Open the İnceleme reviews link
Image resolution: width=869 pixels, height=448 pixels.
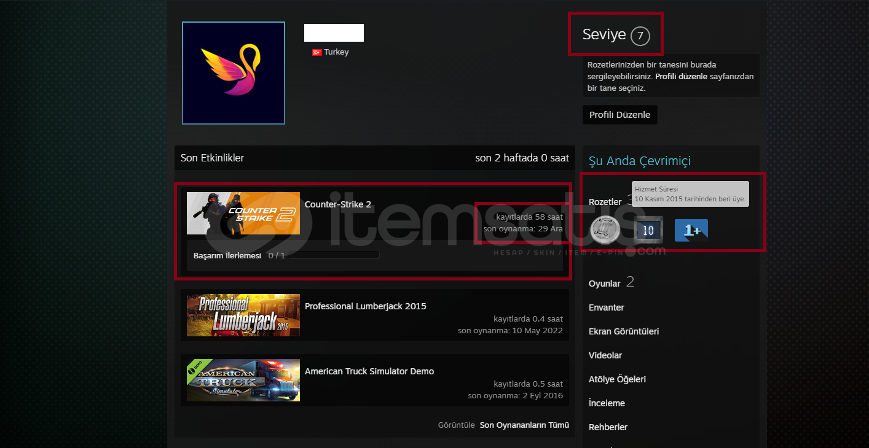pyautogui.click(x=607, y=403)
